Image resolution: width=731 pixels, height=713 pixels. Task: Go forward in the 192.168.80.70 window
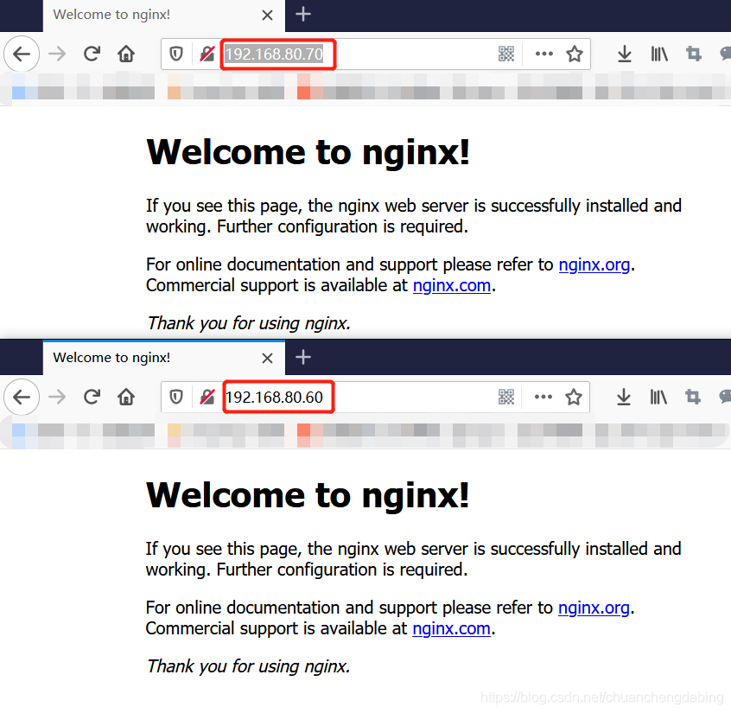57,54
